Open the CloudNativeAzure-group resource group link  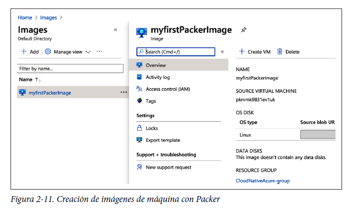click(x=263, y=181)
